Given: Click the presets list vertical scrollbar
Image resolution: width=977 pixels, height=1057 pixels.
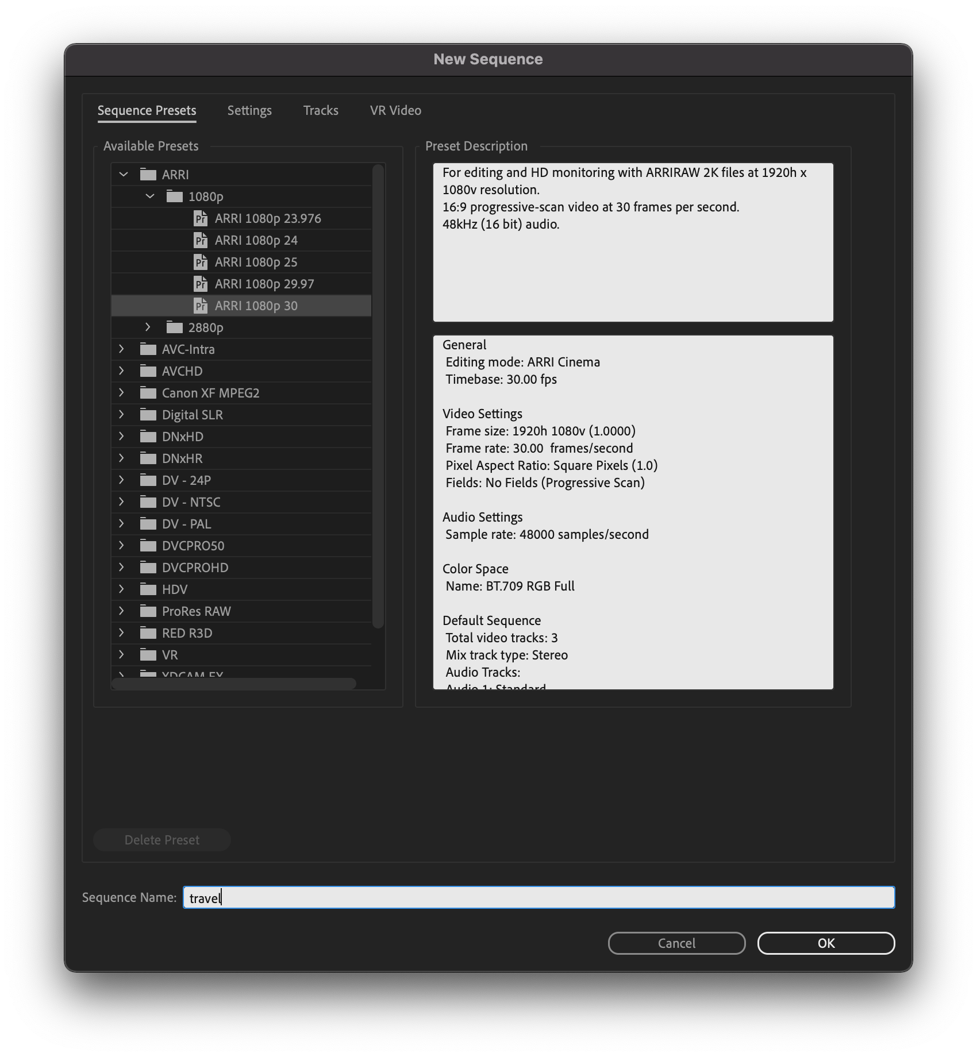Looking at the screenshot, I should [378, 396].
